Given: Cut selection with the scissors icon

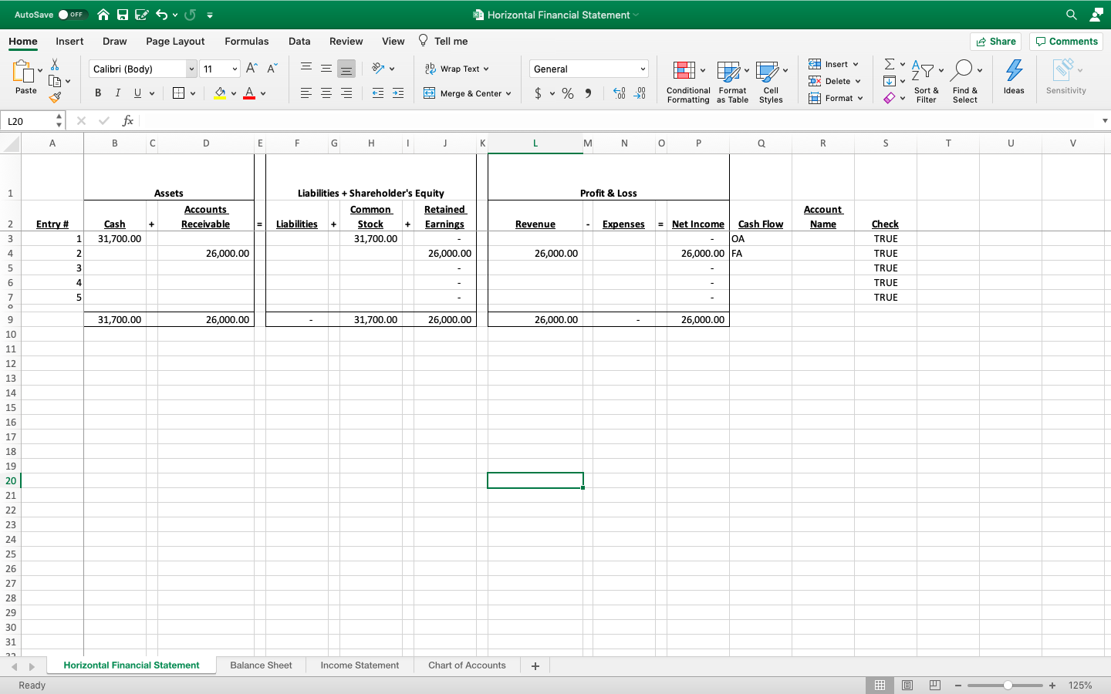Looking at the screenshot, I should pyautogui.click(x=55, y=65).
